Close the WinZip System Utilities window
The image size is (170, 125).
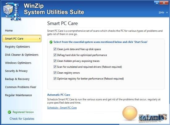pyautogui.click(x=164, y=3)
